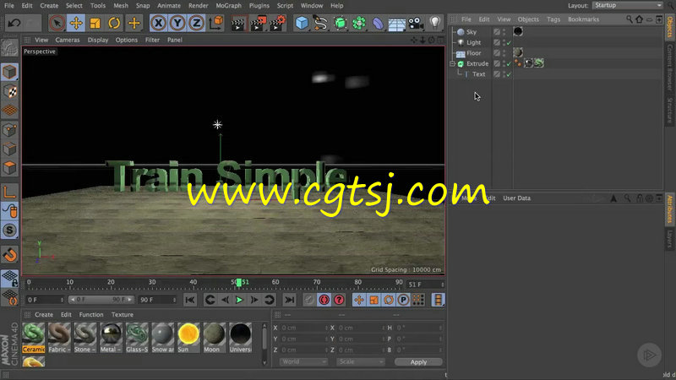The height and width of the screenshot is (380, 676).
Task: Click the coordinate system icon
Action: 216,23
